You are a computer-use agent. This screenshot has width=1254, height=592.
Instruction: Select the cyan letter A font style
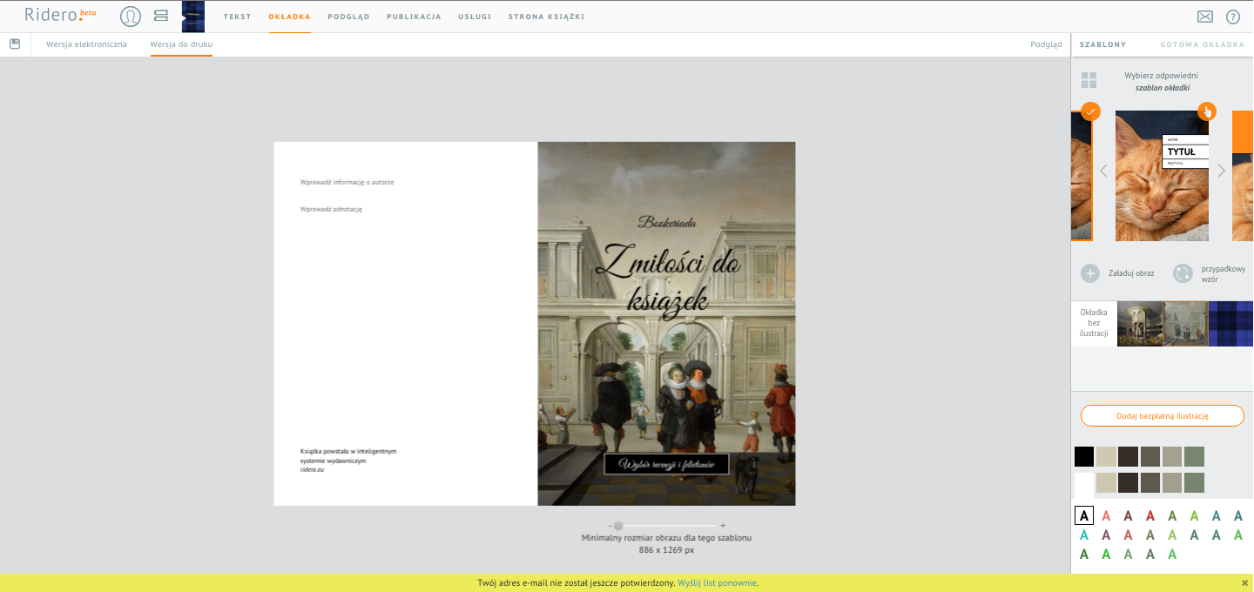(x=1084, y=535)
